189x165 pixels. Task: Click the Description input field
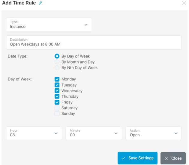pos(94,42)
